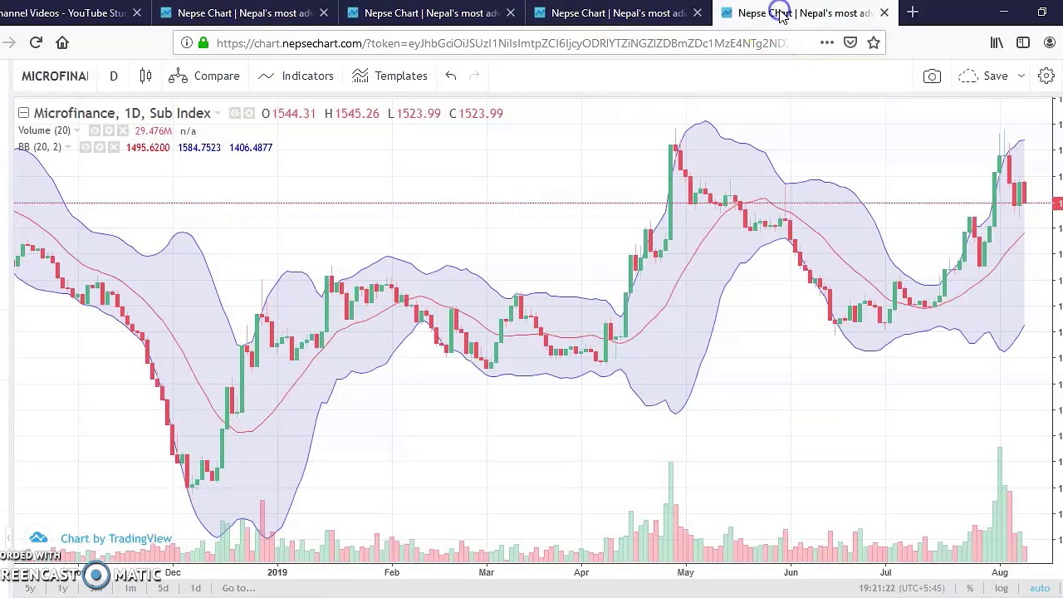Open the Go to... date dialog

(x=238, y=588)
